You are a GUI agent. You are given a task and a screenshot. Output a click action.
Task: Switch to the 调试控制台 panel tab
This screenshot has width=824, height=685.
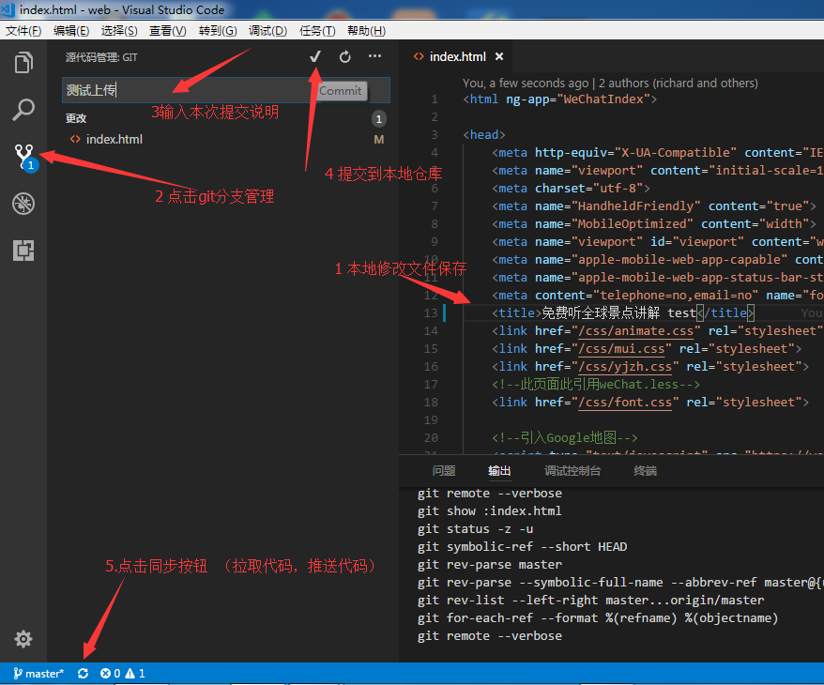click(572, 471)
